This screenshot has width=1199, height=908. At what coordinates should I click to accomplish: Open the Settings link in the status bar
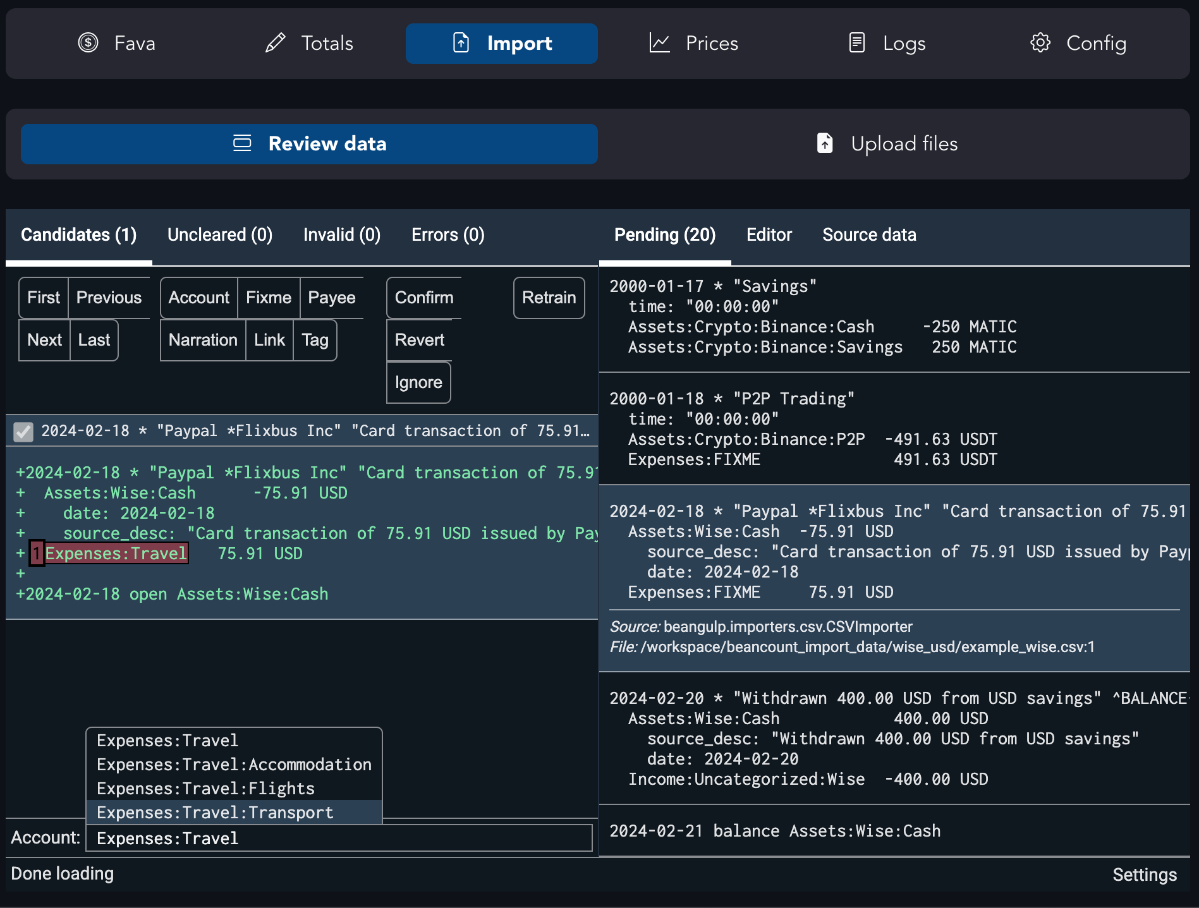click(x=1144, y=875)
